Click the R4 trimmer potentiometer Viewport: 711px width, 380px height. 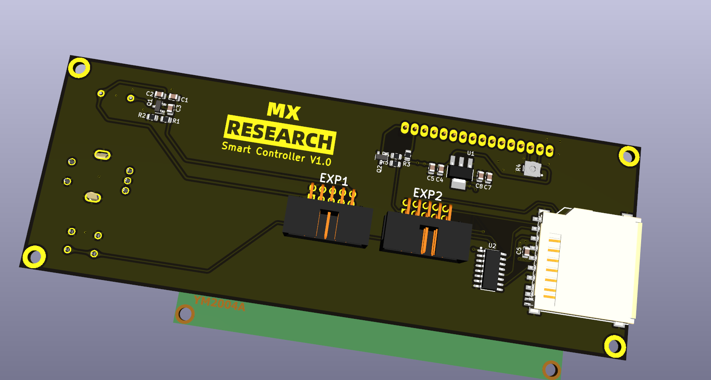pyautogui.click(x=532, y=169)
